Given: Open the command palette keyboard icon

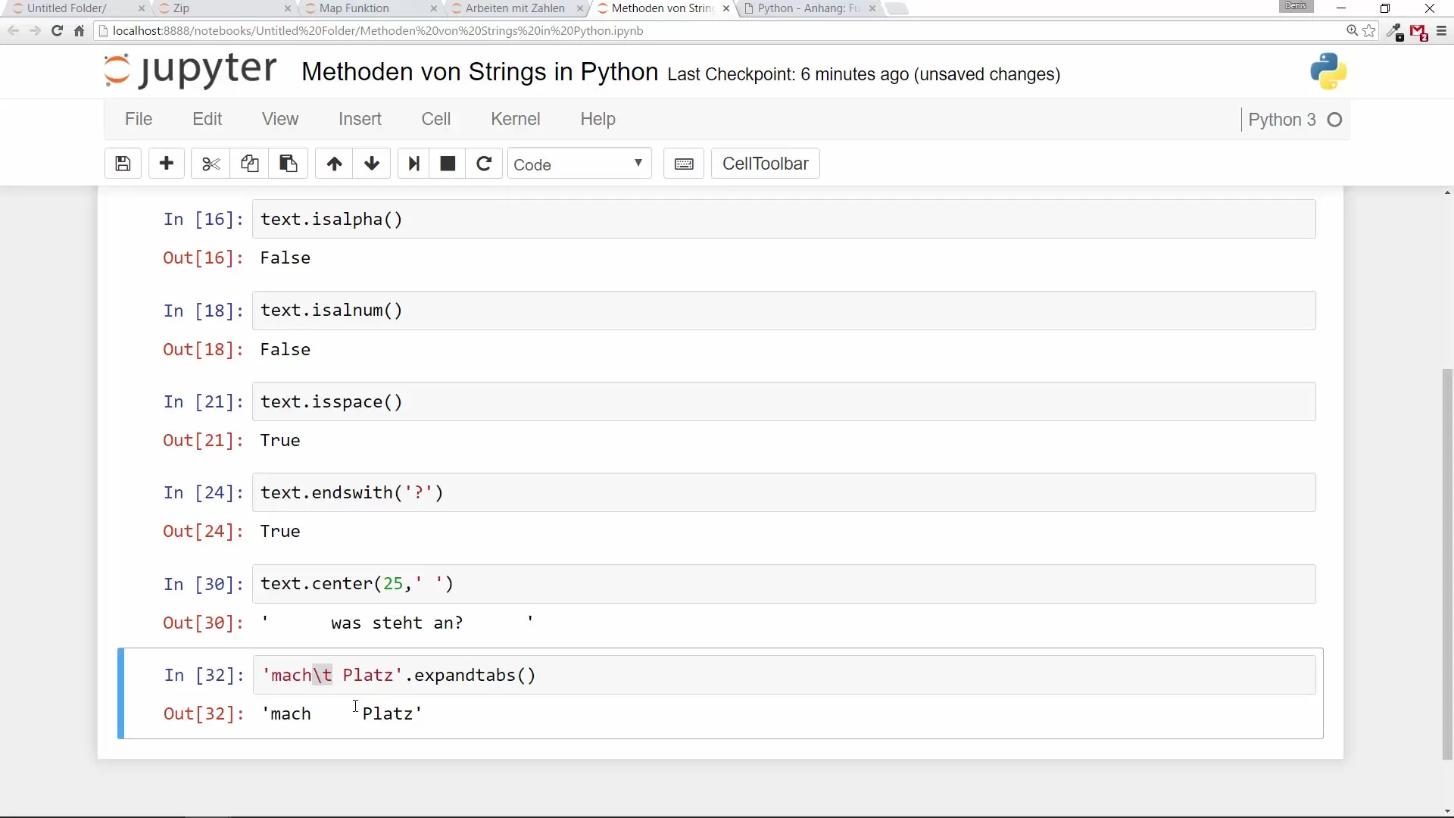Looking at the screenshot, I should (684, 164).
